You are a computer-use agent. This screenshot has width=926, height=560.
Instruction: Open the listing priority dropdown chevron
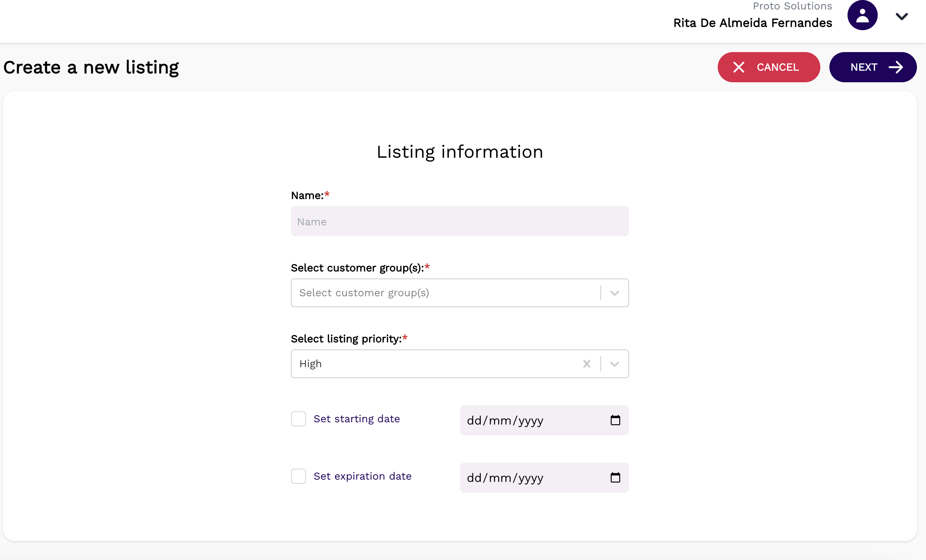coord(614,364)
